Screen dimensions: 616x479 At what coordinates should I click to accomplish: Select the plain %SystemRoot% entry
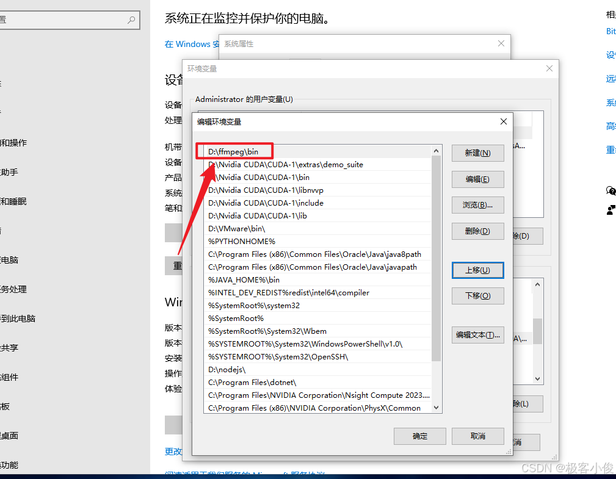[317, 319]
